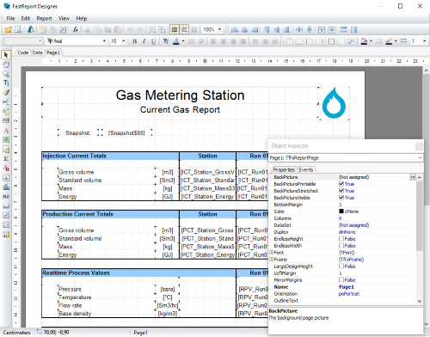Screen dimensions: 430x337
Task: Select the arrow pointer tool
Action: click(x=6, y=55)
